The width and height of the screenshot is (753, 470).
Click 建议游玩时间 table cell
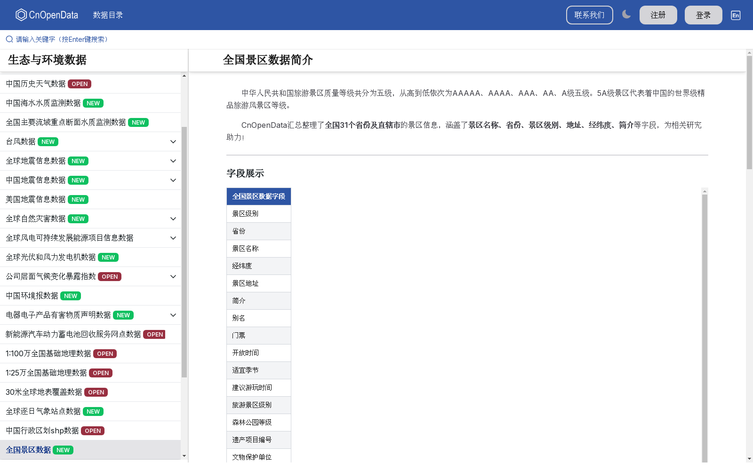click(x=259, y=388)
